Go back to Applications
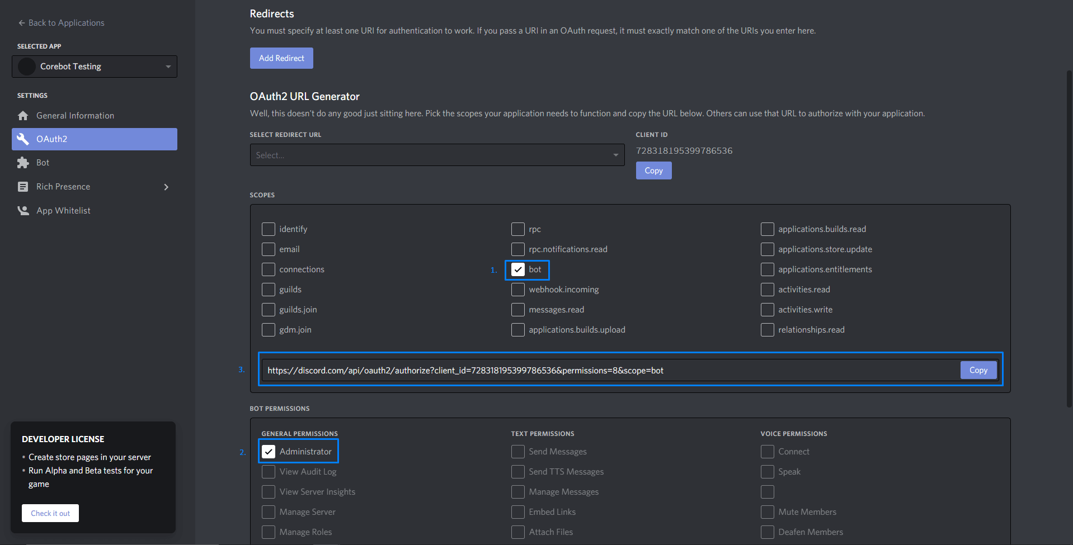Image resolution: width=1073 pixels, height=545 pixels. (62, 23)
